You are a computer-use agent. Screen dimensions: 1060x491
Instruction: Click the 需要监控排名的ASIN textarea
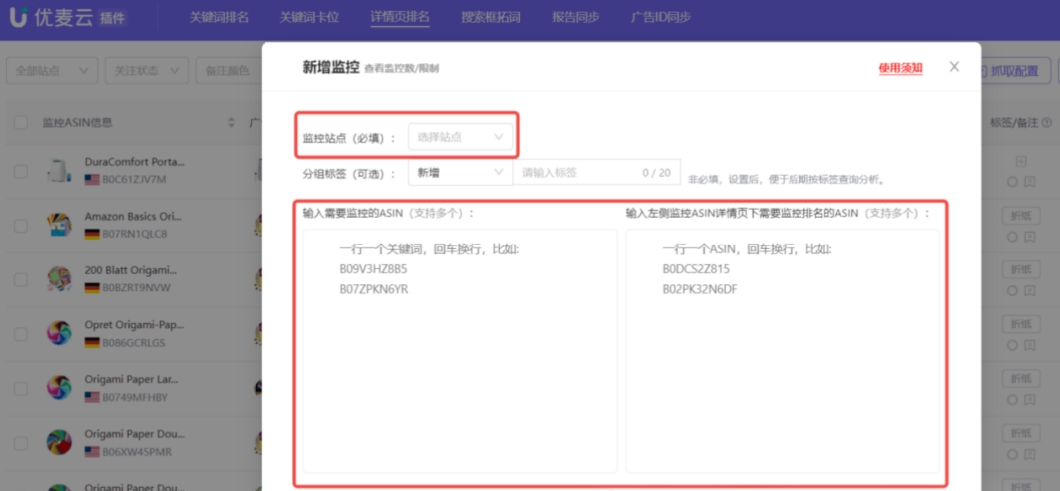click(x=783, y=350)
